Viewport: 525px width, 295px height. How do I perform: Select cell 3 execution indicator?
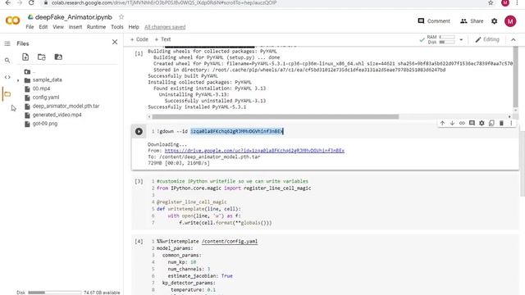139,181
